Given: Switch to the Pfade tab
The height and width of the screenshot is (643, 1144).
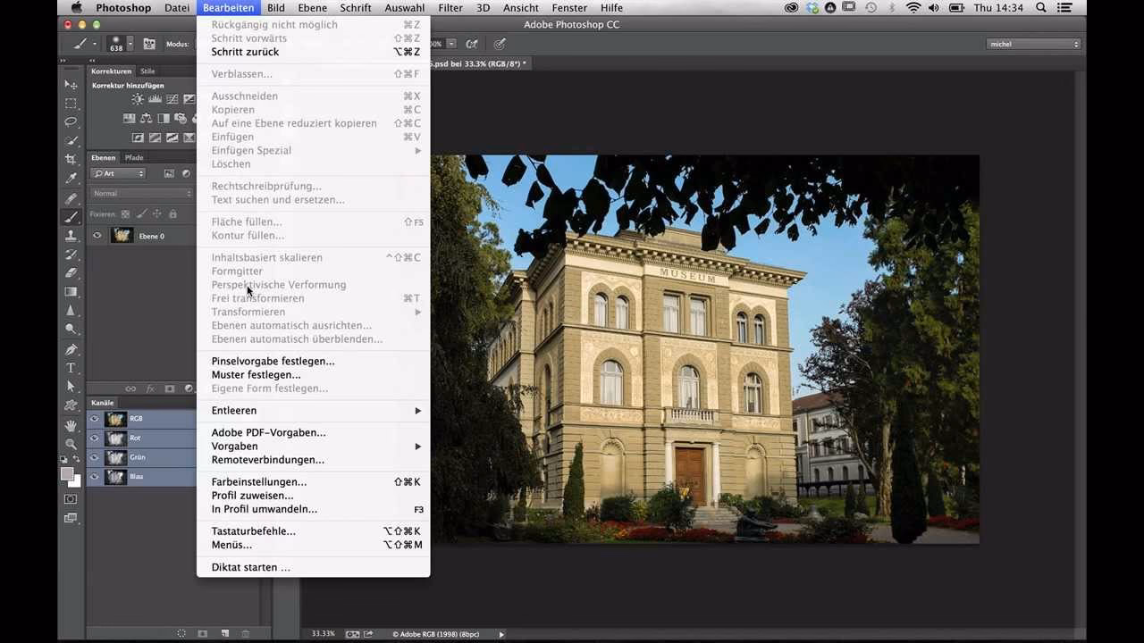Looking at the screenshot, I should tap(134, 157).
